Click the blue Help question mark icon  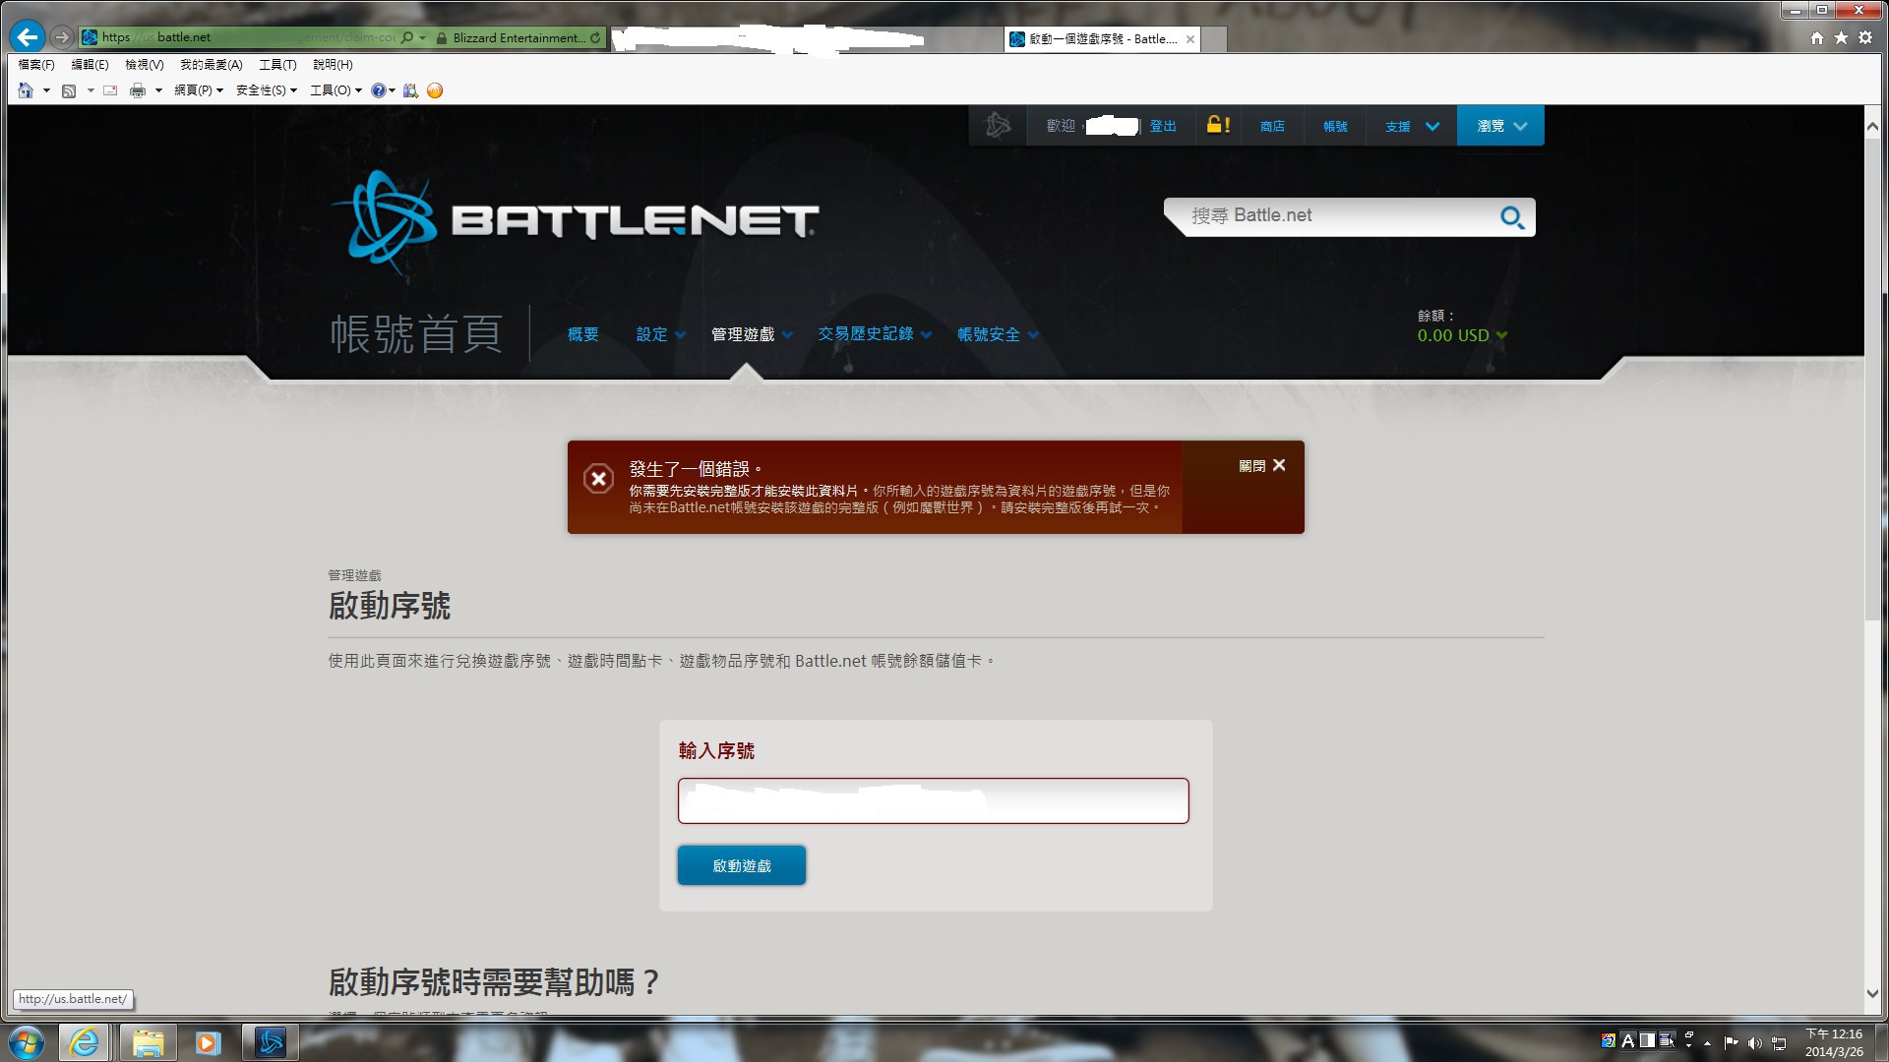(x=378, y=90)
